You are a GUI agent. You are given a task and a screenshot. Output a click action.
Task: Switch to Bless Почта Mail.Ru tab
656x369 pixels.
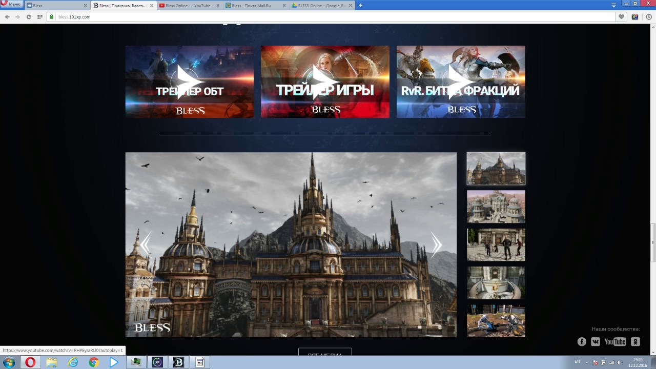[256, 5]
